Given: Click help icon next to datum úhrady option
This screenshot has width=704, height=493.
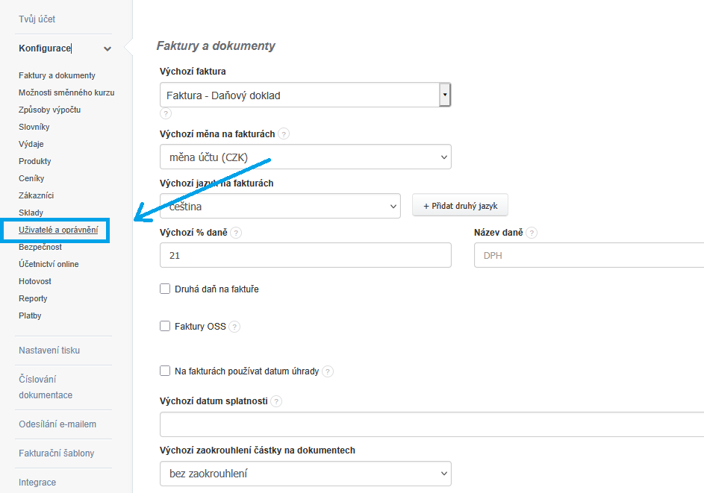Looking at the screenshot, I should [x=328, y=371].
